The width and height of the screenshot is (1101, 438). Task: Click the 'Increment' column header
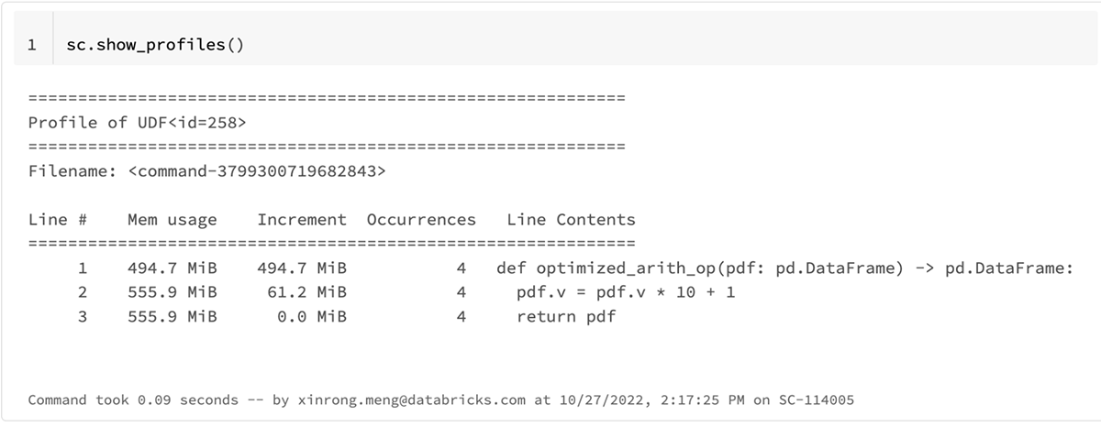pos(302,220)
